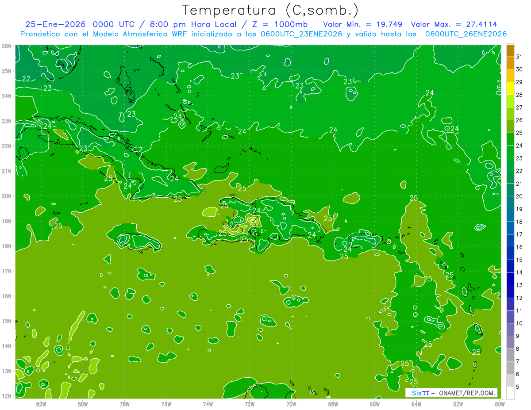Click the orange color scale band between 30 and 31
The height and width of the screenshot is (410, 531).
pos(510,63)
